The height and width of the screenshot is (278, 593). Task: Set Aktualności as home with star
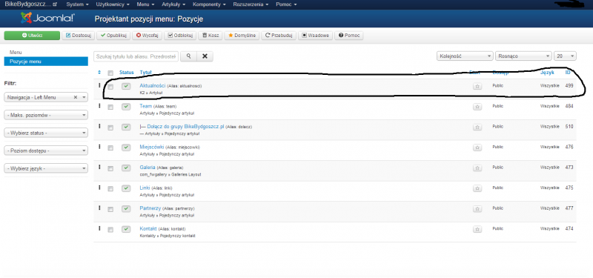coord(477,86)
